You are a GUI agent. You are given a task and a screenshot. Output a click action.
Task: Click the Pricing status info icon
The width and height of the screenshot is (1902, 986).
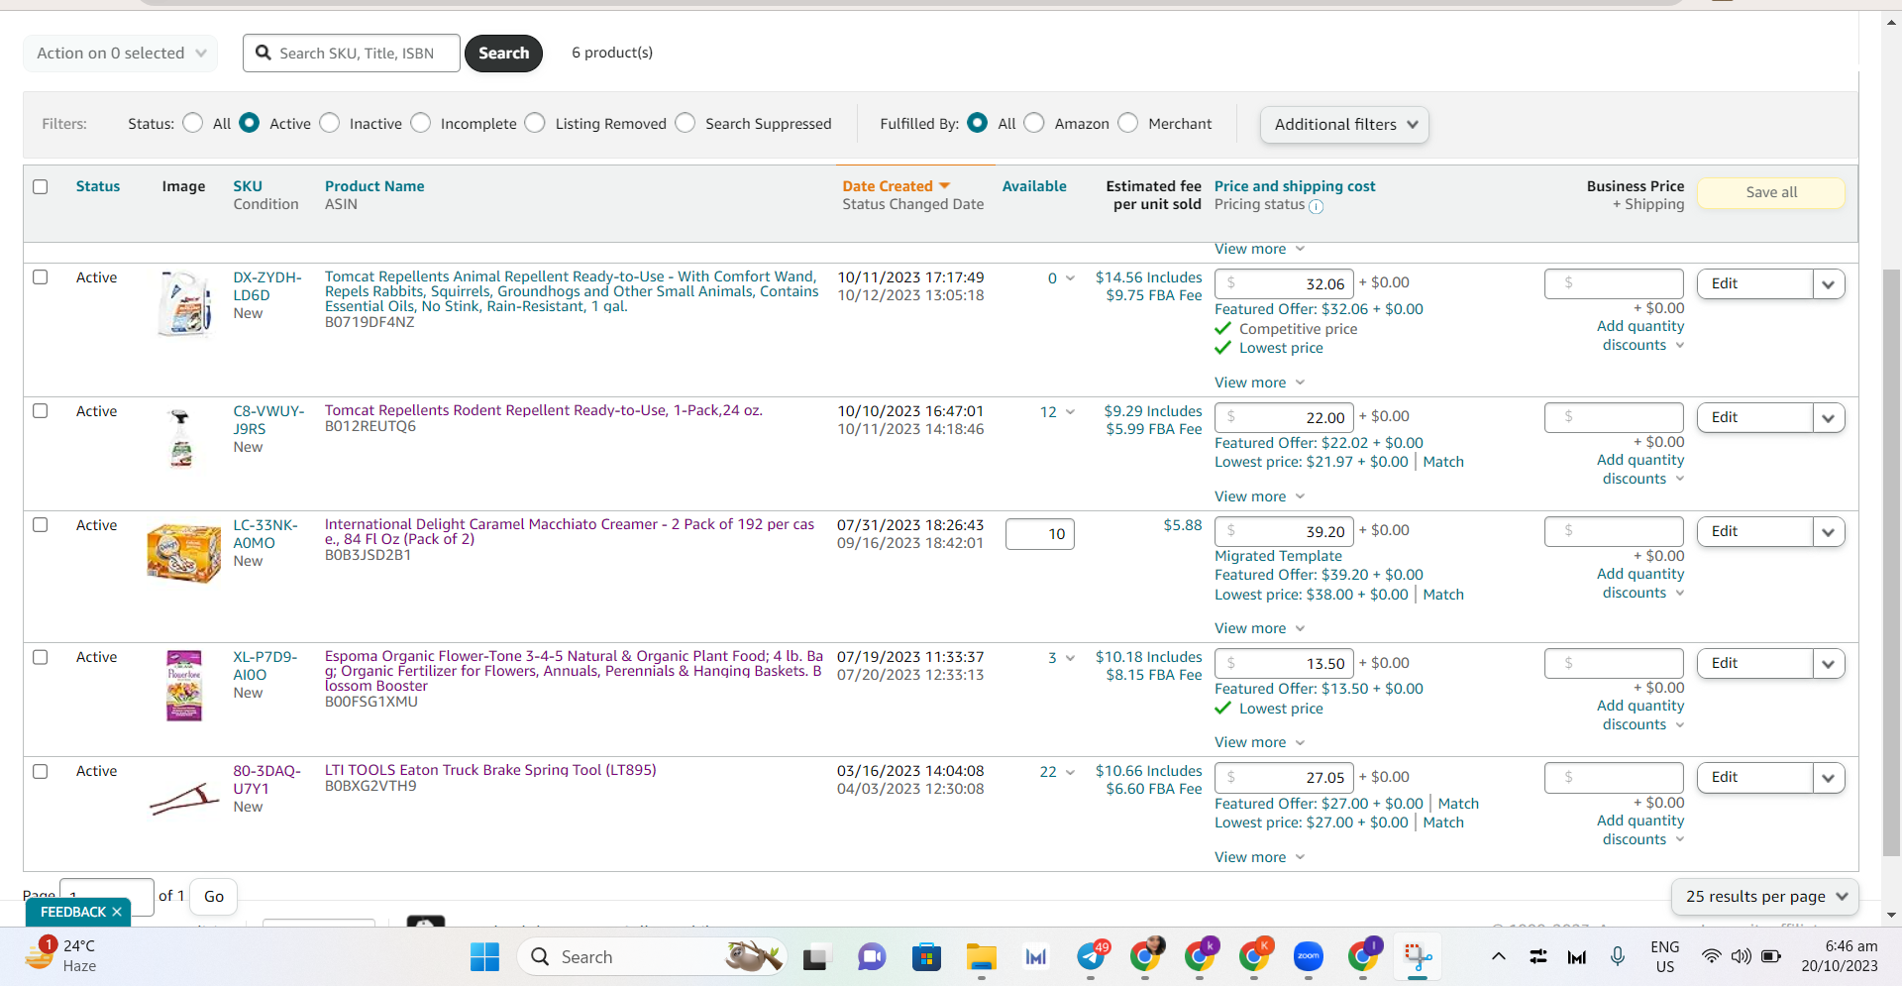(1316, 206)
